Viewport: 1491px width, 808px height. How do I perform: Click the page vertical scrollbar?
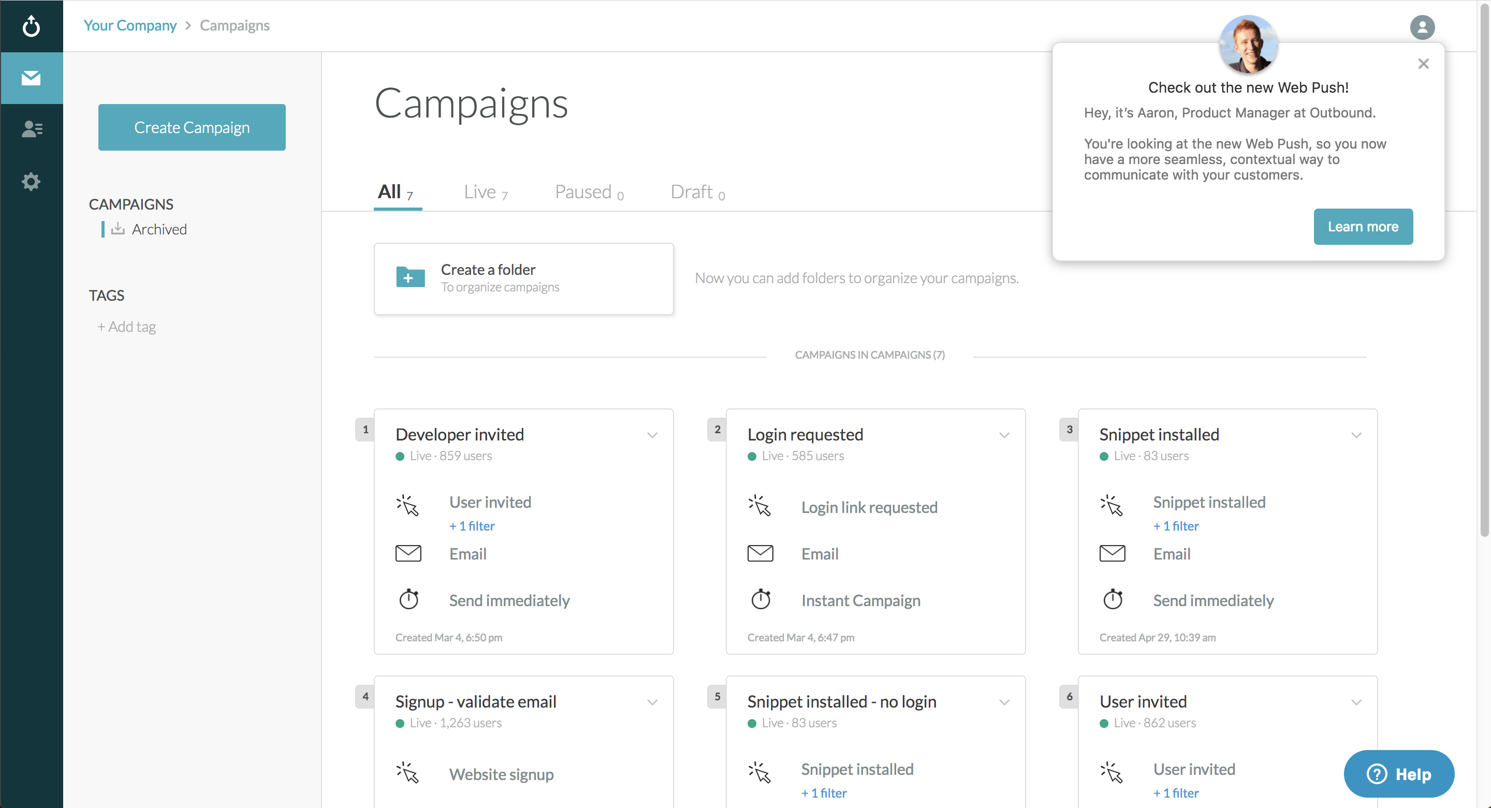pos(1484,269)
